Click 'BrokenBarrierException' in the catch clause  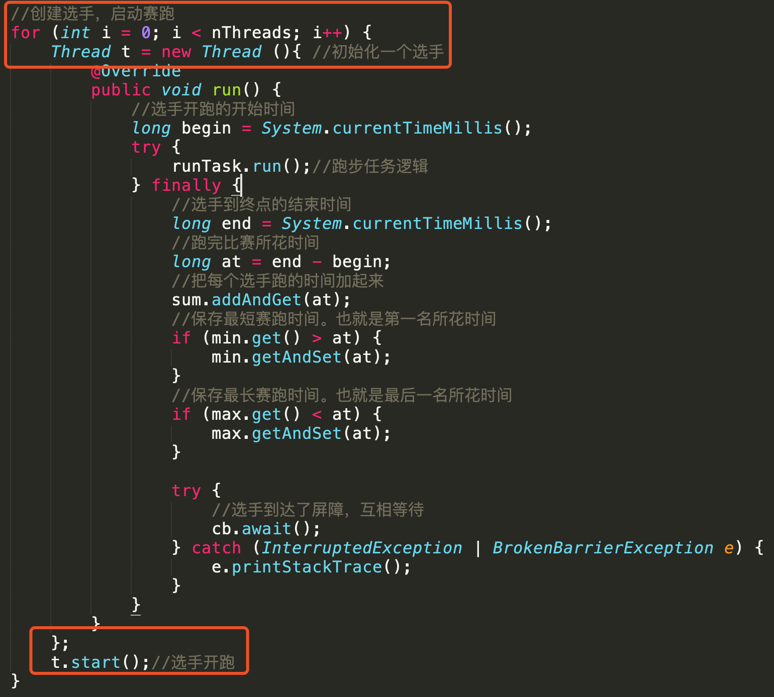(x=603, y=548)
